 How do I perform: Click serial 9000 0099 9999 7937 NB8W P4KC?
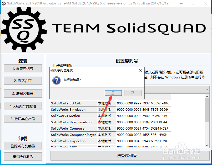(x=143, y=103)
